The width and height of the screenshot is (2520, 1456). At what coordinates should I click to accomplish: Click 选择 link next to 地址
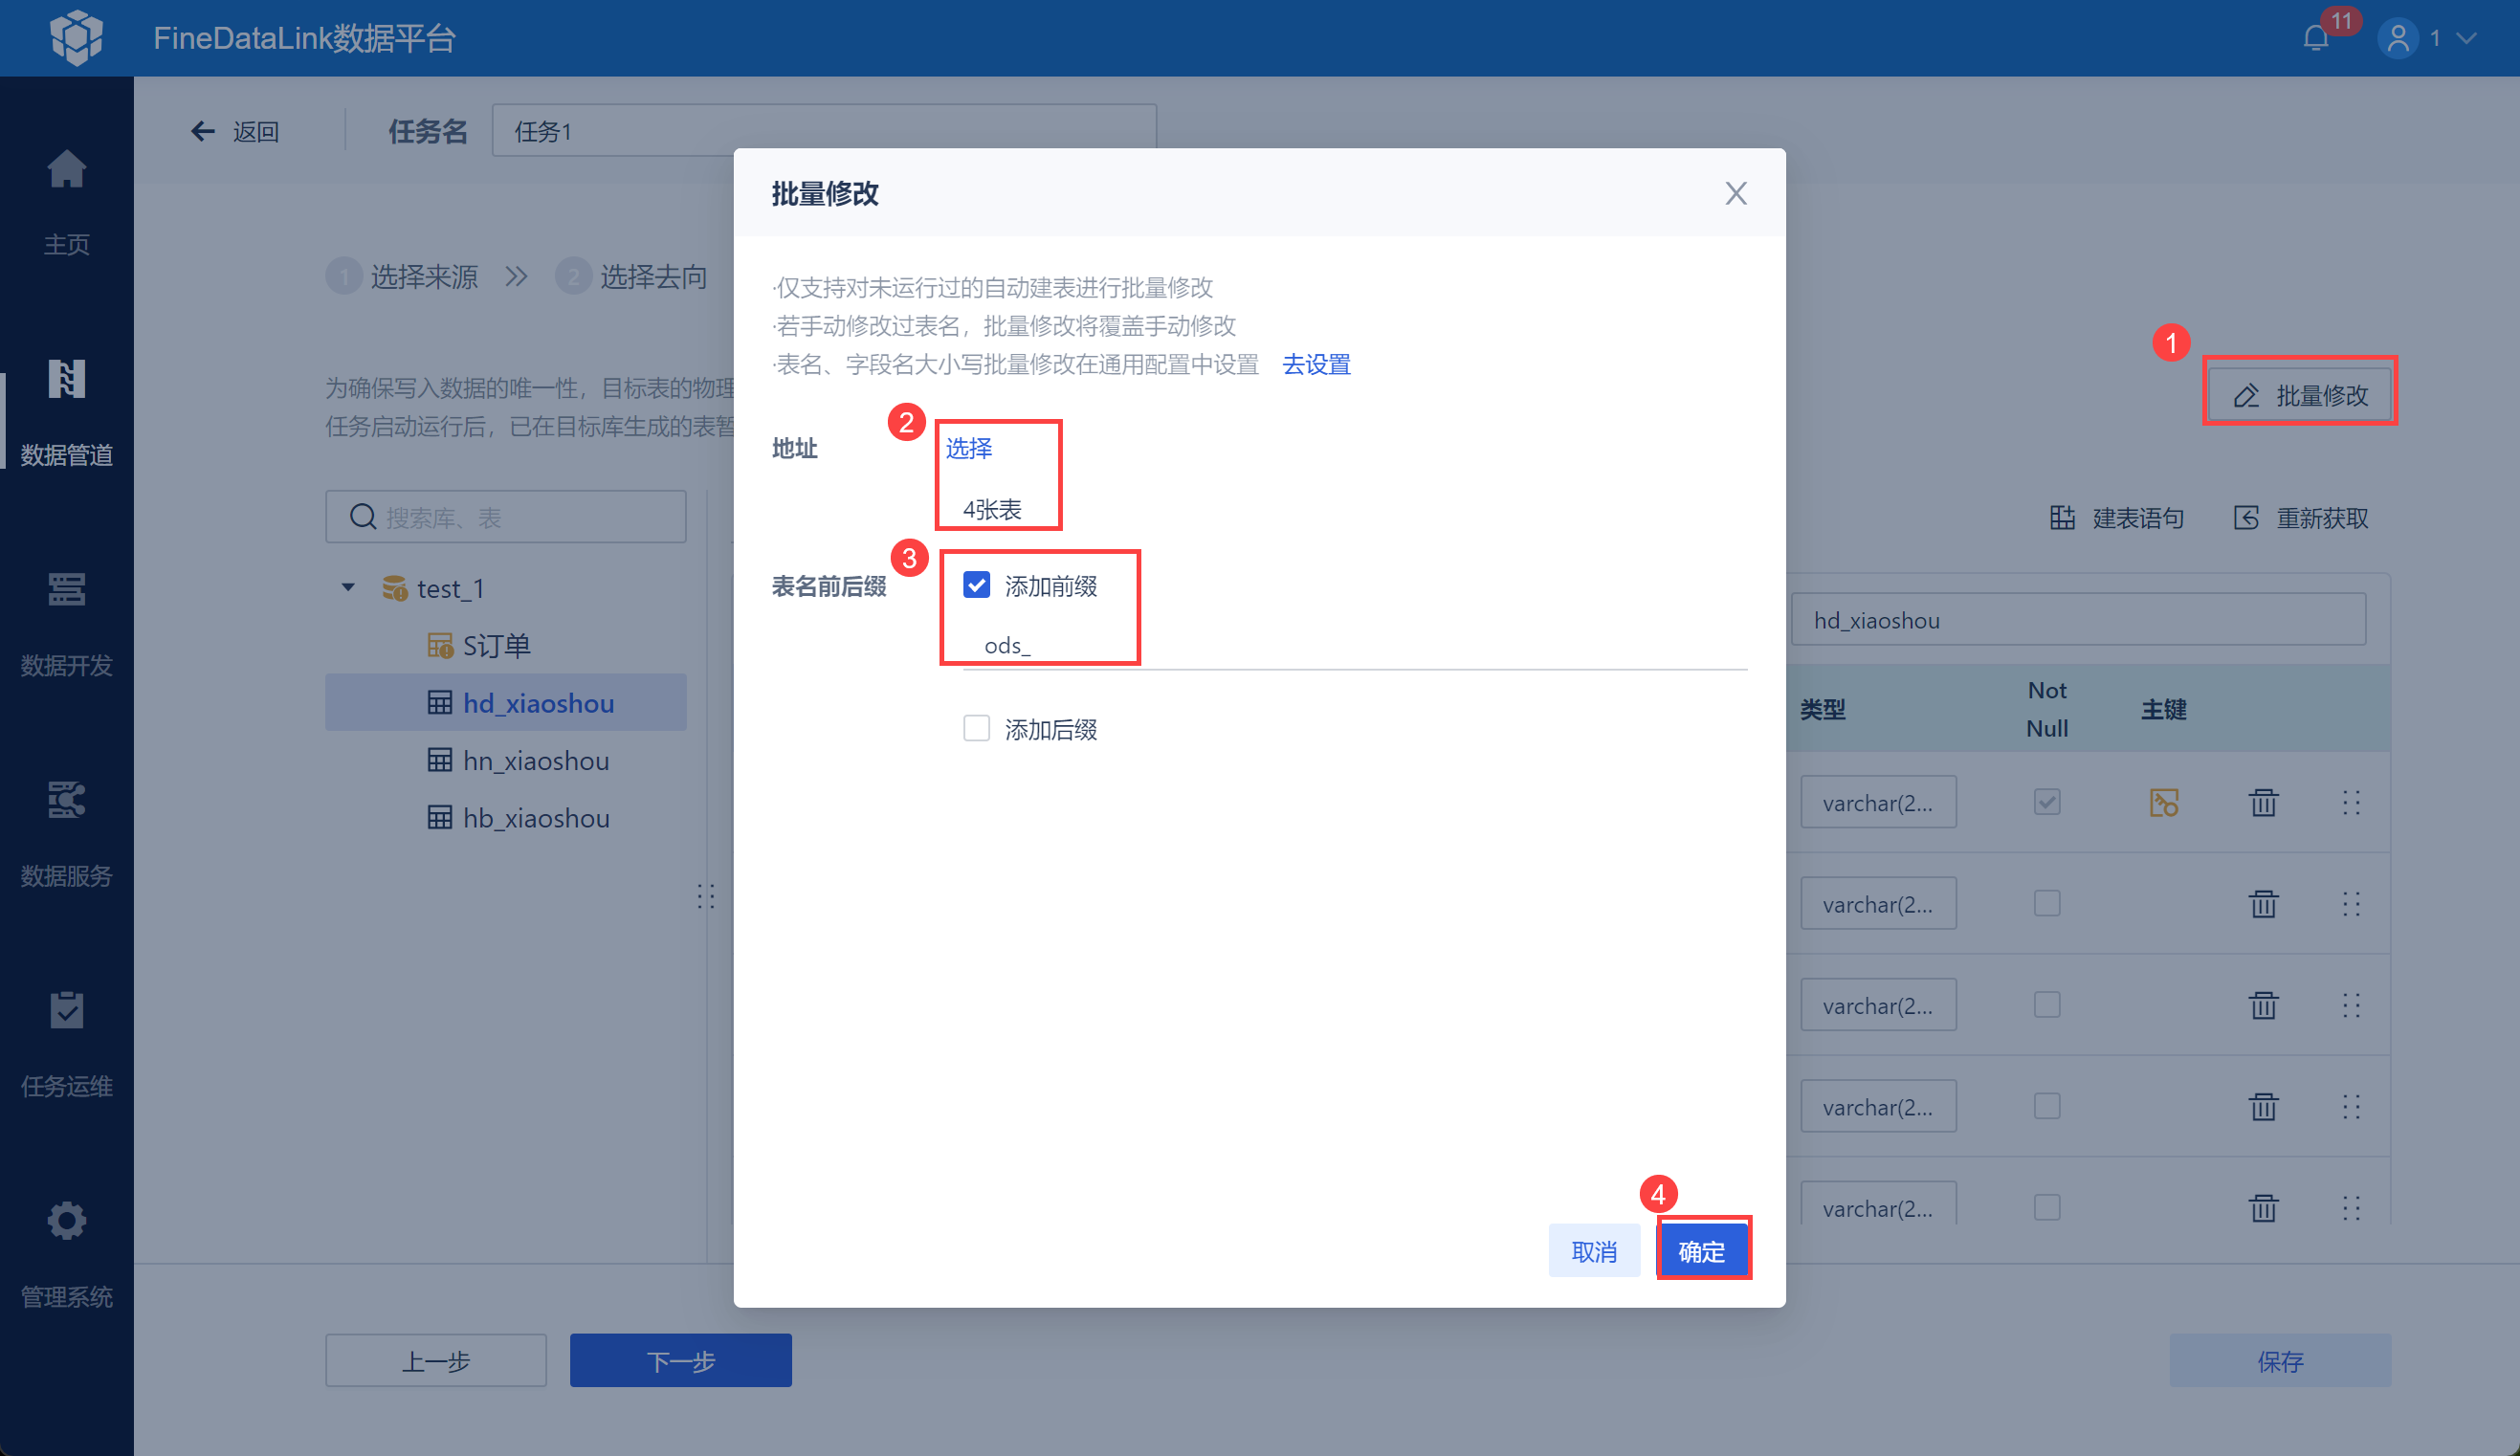(968, 448)
